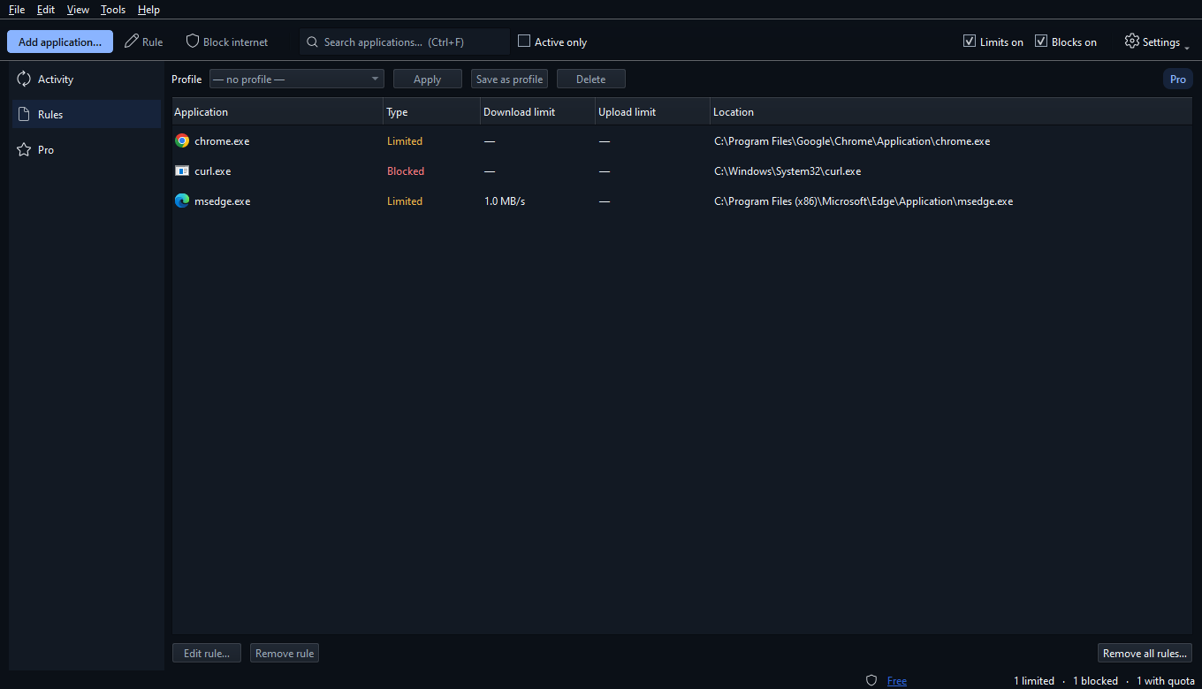Open the Tools menu
Image resolution: width=1202 pixels, height=689 pixels.
(113, 9)
